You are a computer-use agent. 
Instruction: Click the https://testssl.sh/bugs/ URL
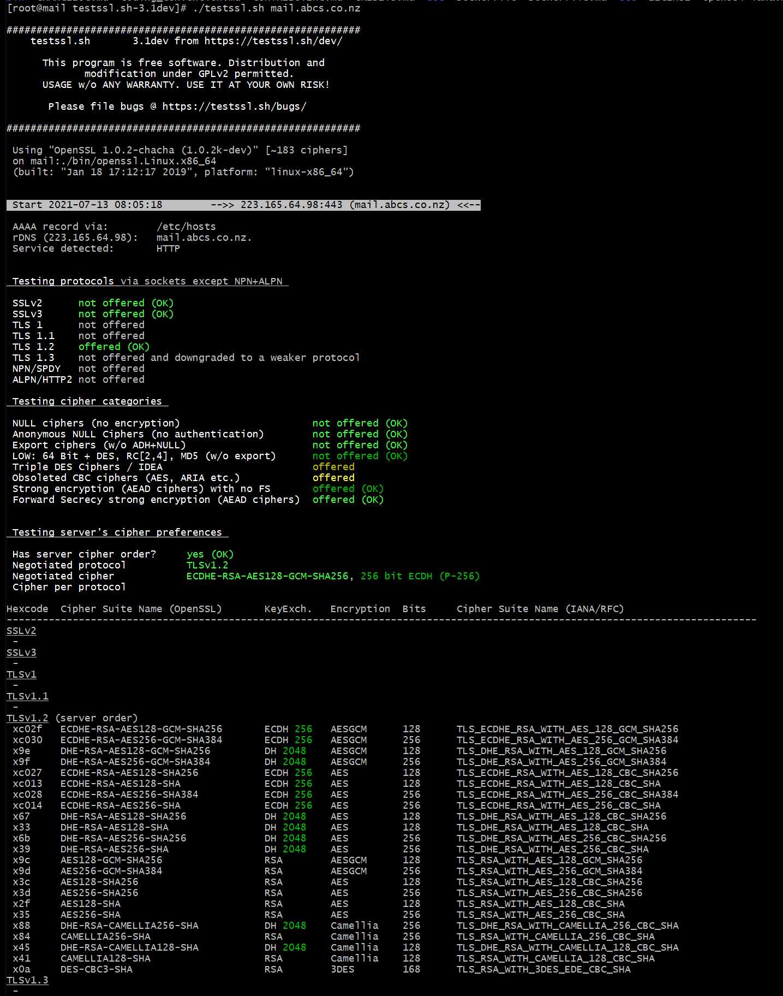pos(235,106)
